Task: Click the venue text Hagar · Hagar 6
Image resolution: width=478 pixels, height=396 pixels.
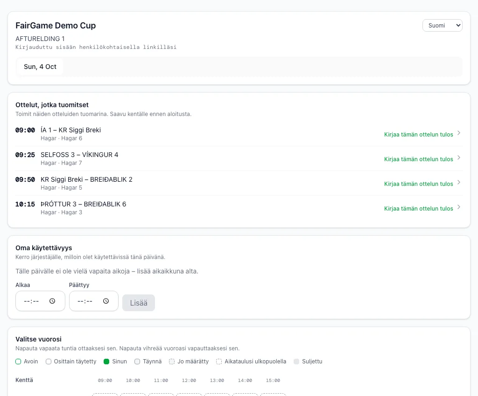Action: [61, 138]
